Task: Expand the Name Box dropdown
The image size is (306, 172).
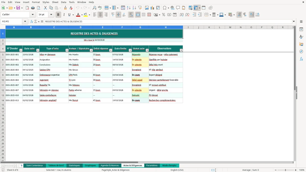Action: [25, 21]
